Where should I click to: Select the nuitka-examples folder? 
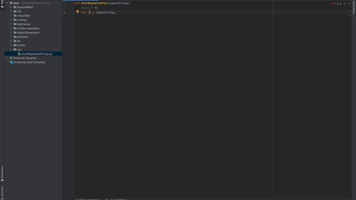click(x=28, y=28)
